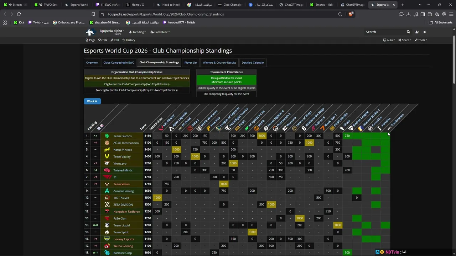Click the Street Fighter 6 header icon
Image resolution: width=456 pixels, height=256 pixels.
click(x=266, y=128)
